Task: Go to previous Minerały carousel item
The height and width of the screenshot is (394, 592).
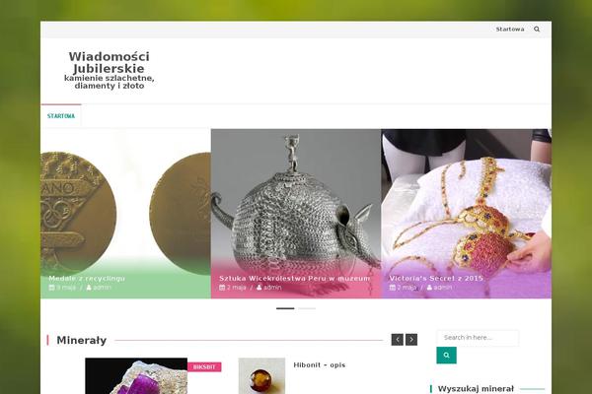Action: (x=398, y=340)
